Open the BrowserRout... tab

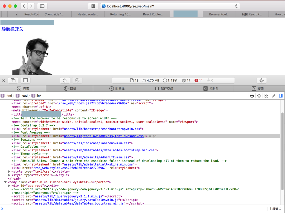point(219,14)
